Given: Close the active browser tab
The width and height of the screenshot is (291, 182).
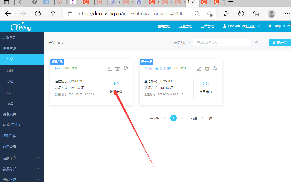Looking at the screenshot, I should tap(193, 2).
